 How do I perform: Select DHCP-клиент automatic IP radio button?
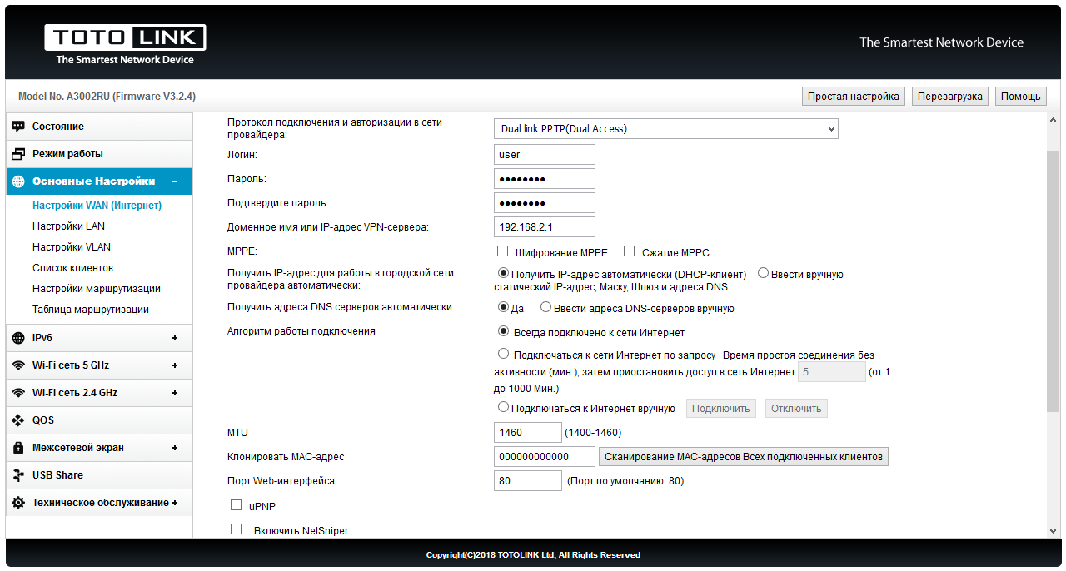pos(503,273)
